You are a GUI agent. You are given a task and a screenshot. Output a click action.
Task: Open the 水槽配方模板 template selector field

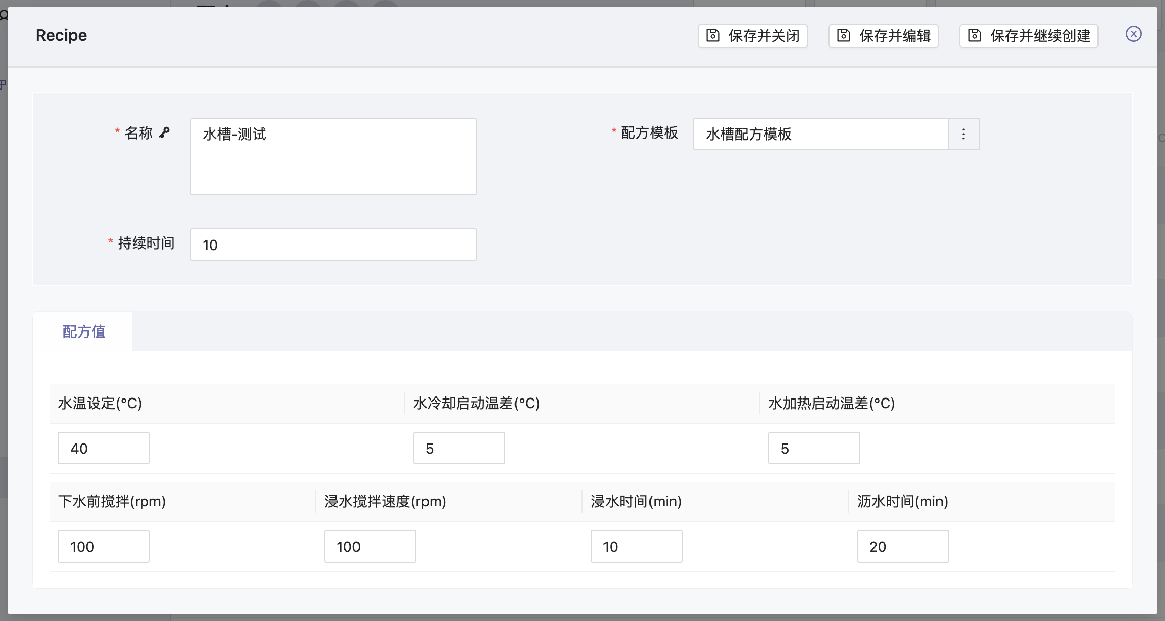(x=820, y=134)
